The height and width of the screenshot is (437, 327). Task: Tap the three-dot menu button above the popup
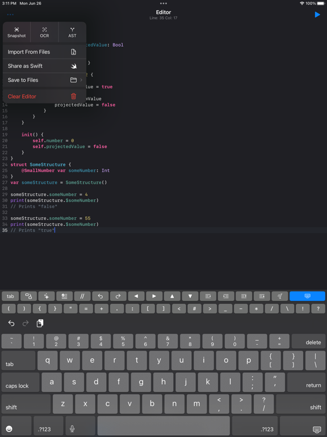10,14
